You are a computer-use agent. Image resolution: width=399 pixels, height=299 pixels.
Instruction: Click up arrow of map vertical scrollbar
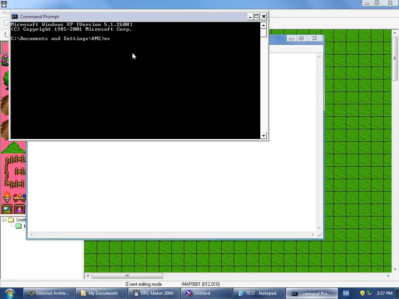(395, 33)
